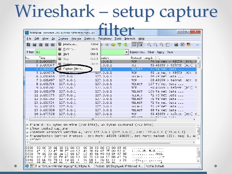
Task: Choose Options... in the Capture menu
Action: pyautogui.click(x=78, y=49)
